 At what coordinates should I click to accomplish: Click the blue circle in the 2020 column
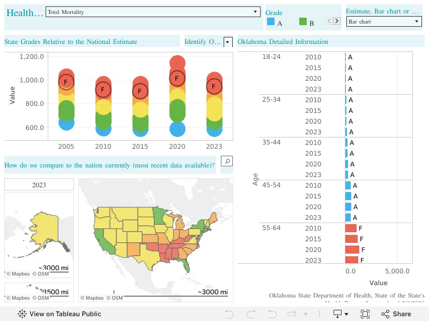pos(177,129)
